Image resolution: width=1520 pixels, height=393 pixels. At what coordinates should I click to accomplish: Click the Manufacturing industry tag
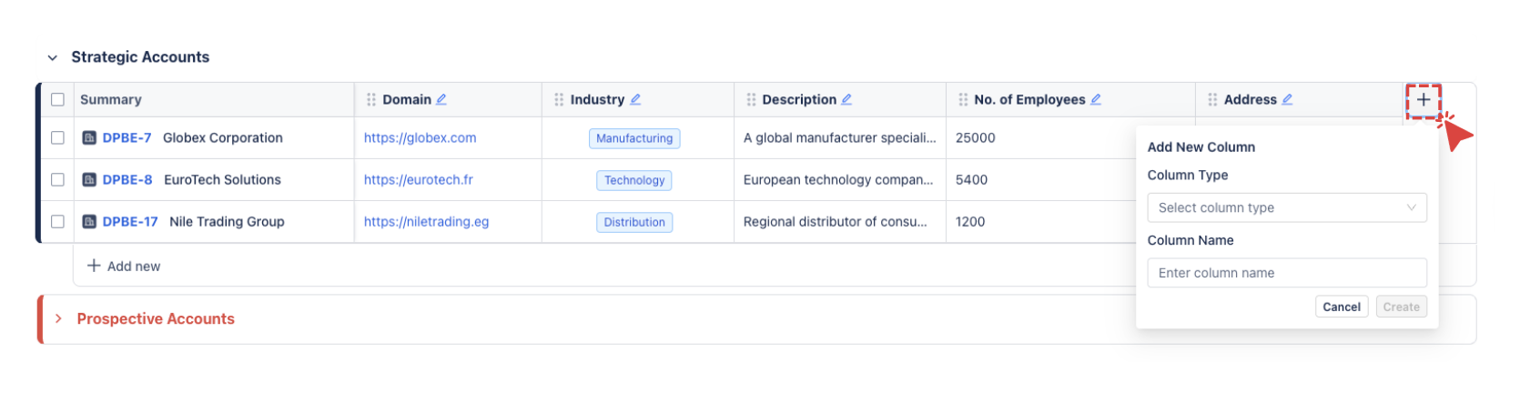point(634,138)
